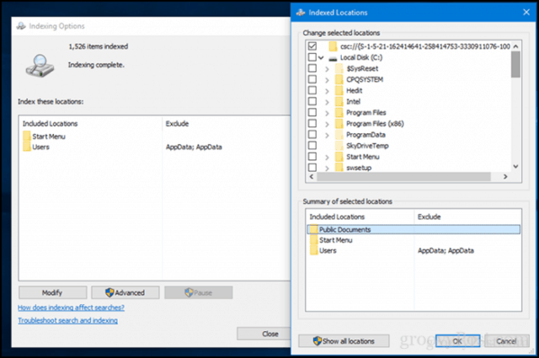Click the ProgramData folder icon

[x=339, y=135]
